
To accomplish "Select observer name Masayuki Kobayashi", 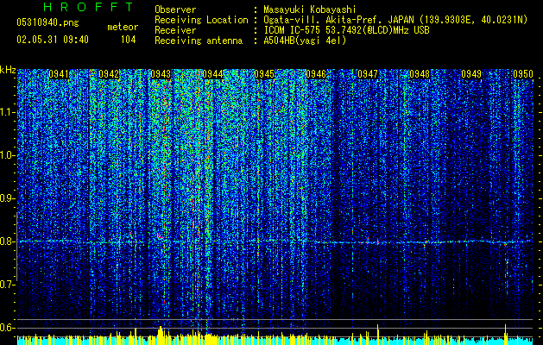I will (x=309, y=9).
